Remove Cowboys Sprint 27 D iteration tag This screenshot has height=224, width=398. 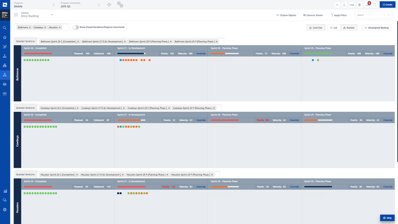124,108
